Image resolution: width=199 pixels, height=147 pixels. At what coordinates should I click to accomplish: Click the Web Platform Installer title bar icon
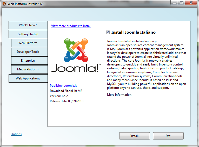tap(4, 4)
